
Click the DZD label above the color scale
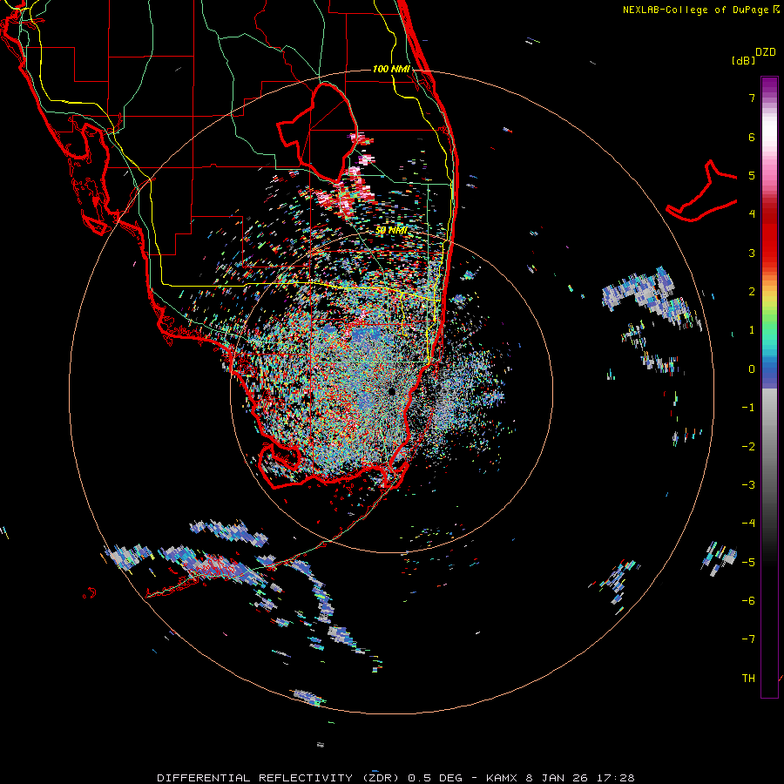click(x=766, y=52)
